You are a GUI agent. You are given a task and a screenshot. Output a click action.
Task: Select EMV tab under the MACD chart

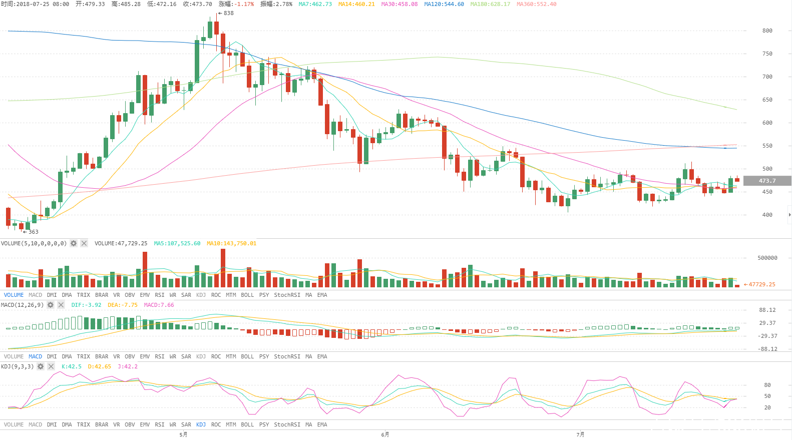145,356
